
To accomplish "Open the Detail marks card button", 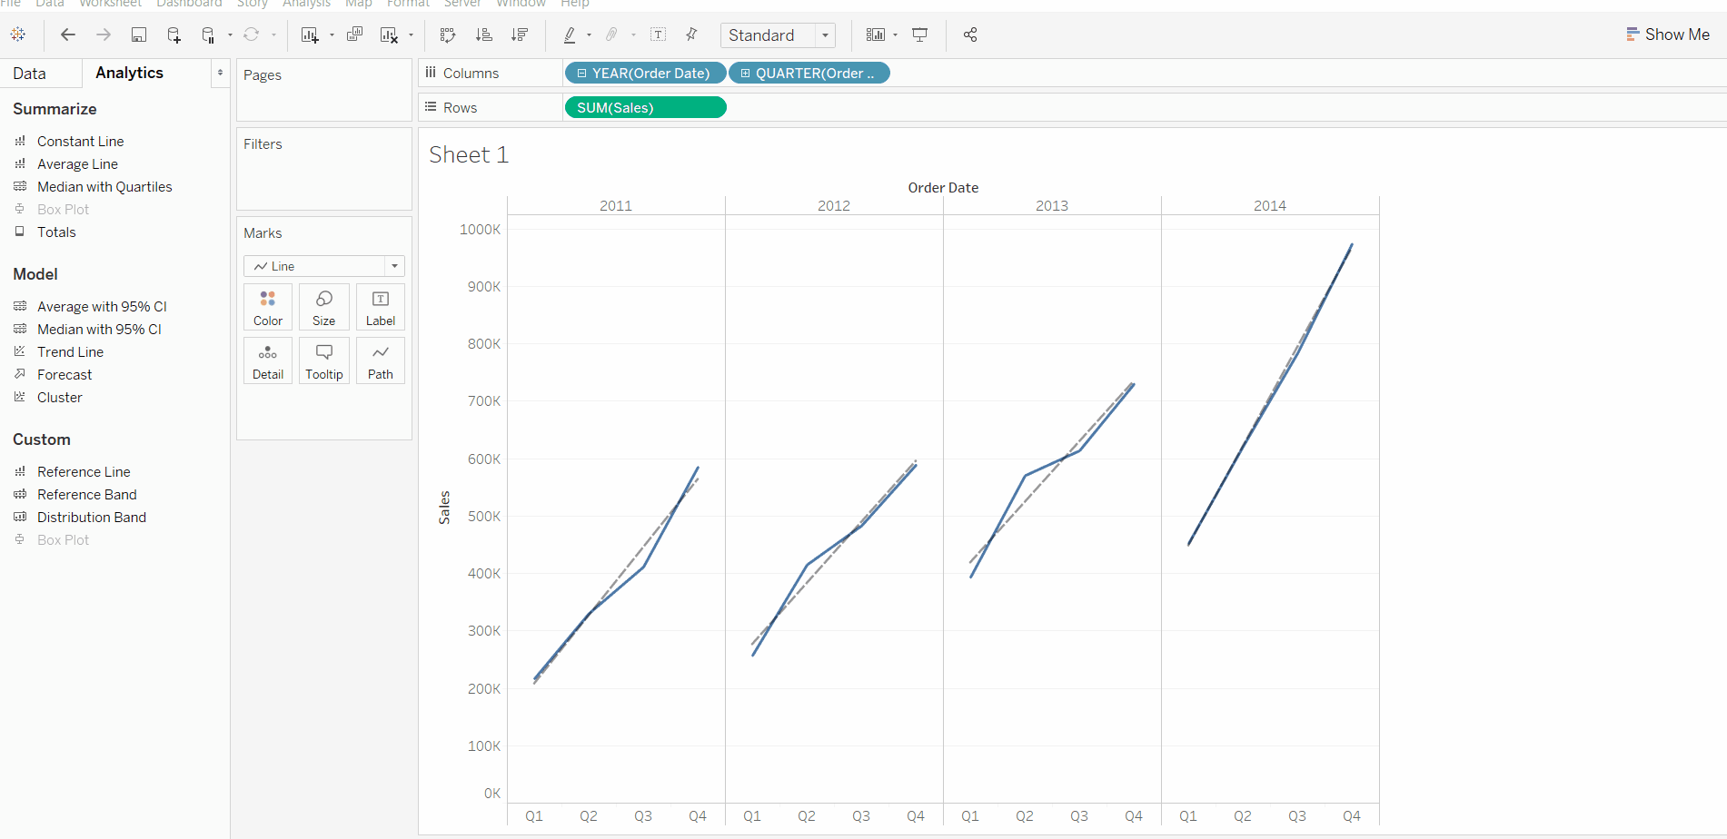I will tap(268, 360).
